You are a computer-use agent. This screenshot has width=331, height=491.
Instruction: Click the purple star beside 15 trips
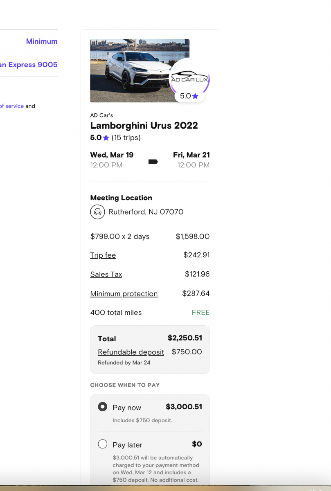tap(106, 138)
